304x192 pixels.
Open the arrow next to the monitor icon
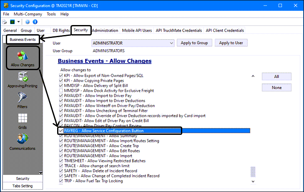pyautogui.click(x=18, y=22)
